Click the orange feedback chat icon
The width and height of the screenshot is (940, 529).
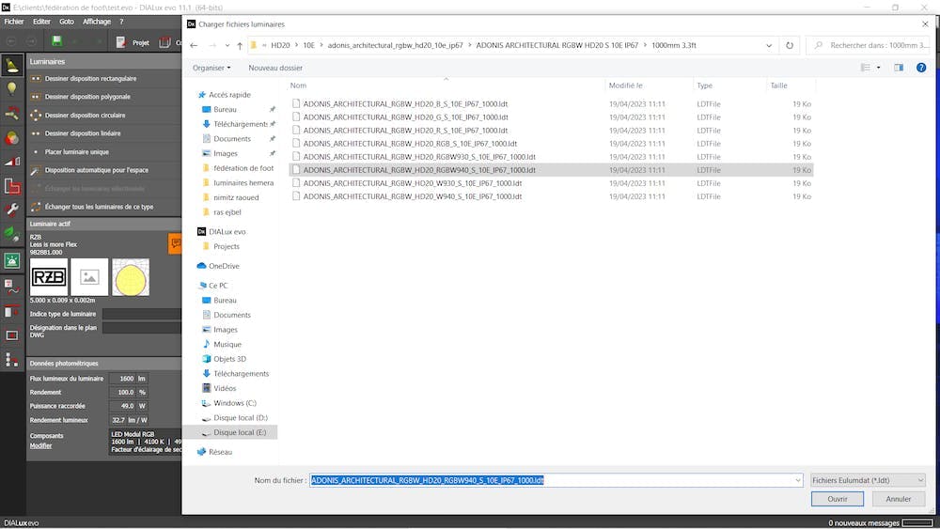pos(175,243)
